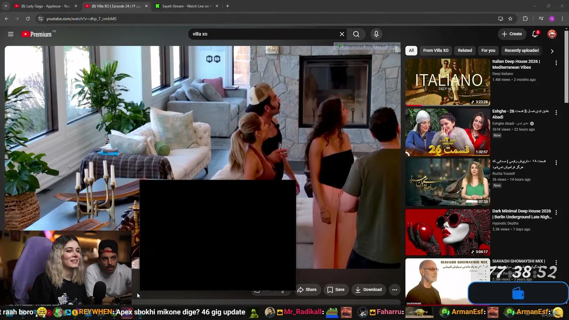Viewport: 569px width, 320px height.
Task: Click the blue wallet overlay button
Action: point(518,293)
